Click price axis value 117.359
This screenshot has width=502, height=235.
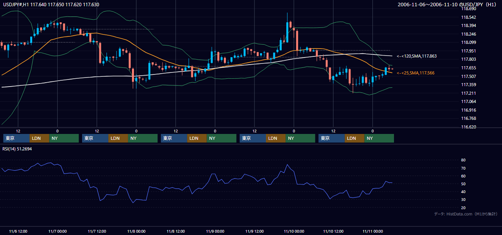(x=469, y=85)
